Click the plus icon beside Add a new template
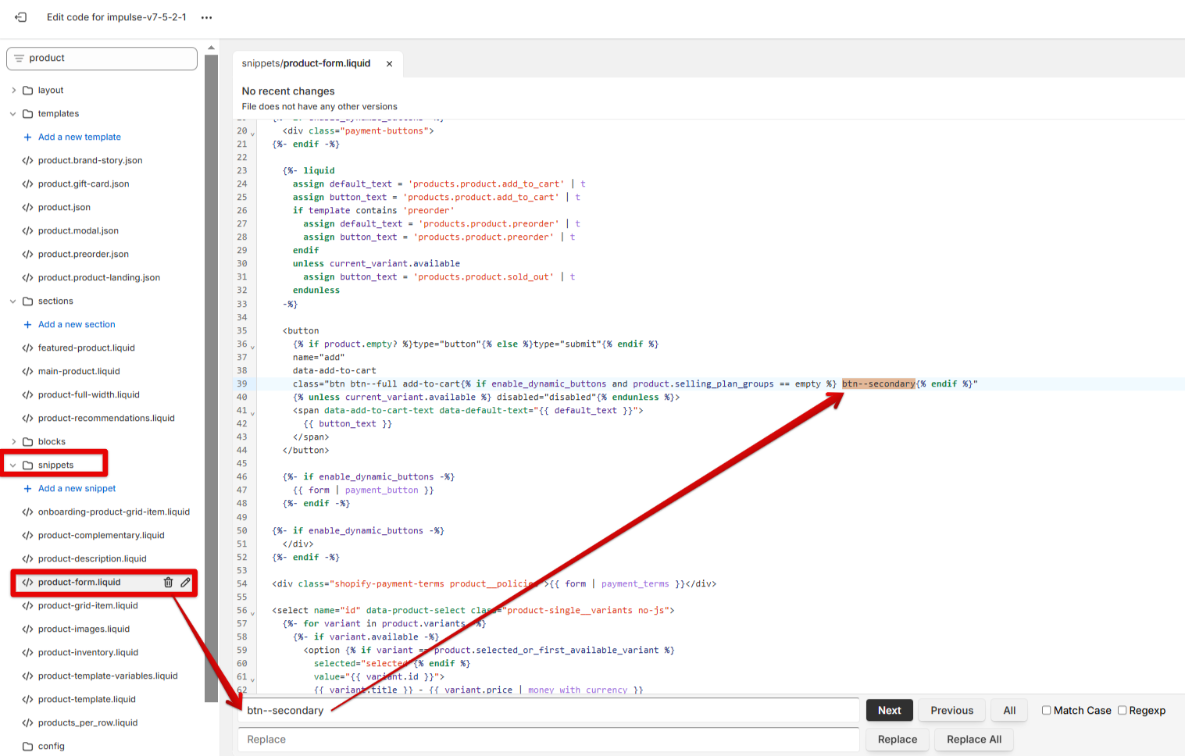The image size is (1185, 756). [27, 137]
